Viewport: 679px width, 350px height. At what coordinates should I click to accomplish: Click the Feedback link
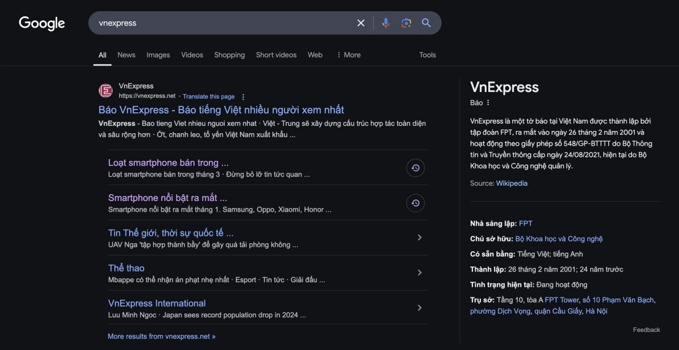pos(647,330)
